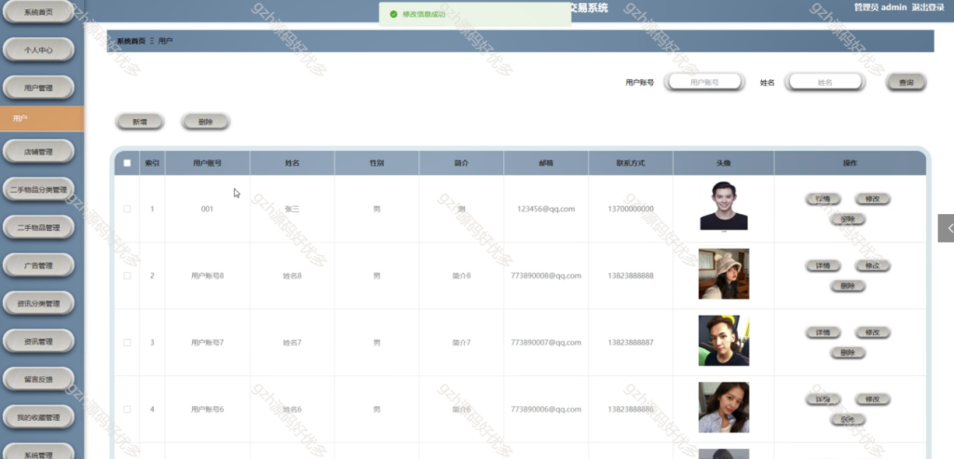The width and height of the screenshot is (954, 459).
Task: Click 详情 for 姓名7 row
Action: click(x=824, y=332)
